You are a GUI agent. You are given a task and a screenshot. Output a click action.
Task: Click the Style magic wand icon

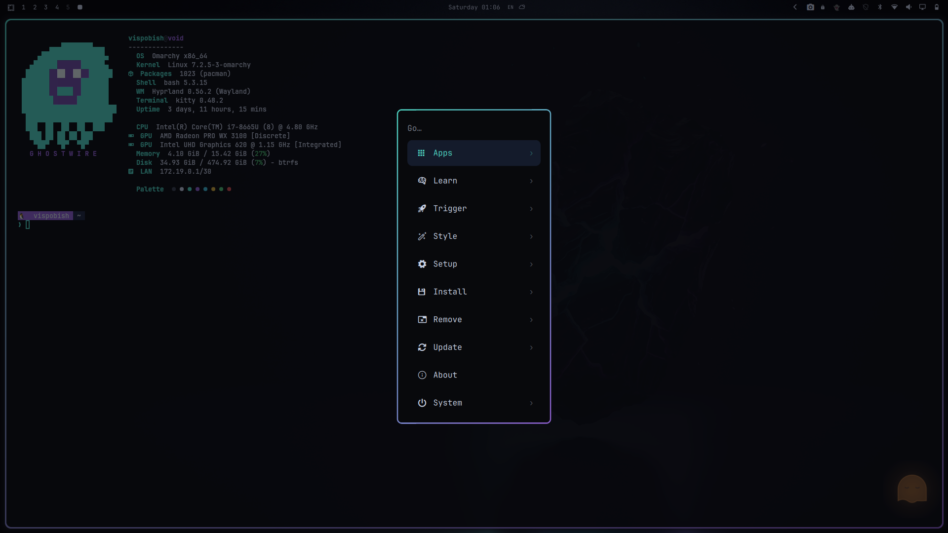point(422,236)
